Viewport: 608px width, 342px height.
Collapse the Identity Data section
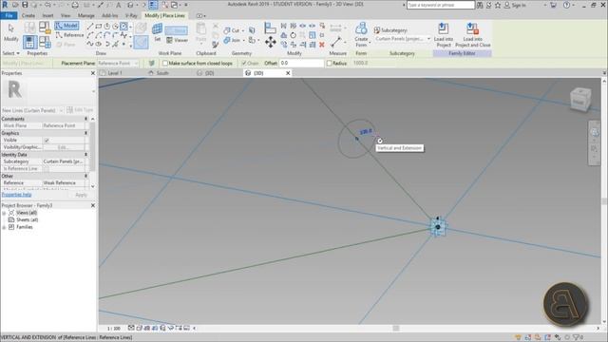85,154
